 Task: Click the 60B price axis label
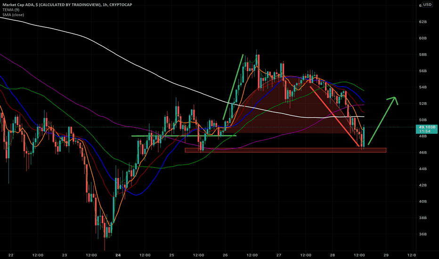point(423,38)
